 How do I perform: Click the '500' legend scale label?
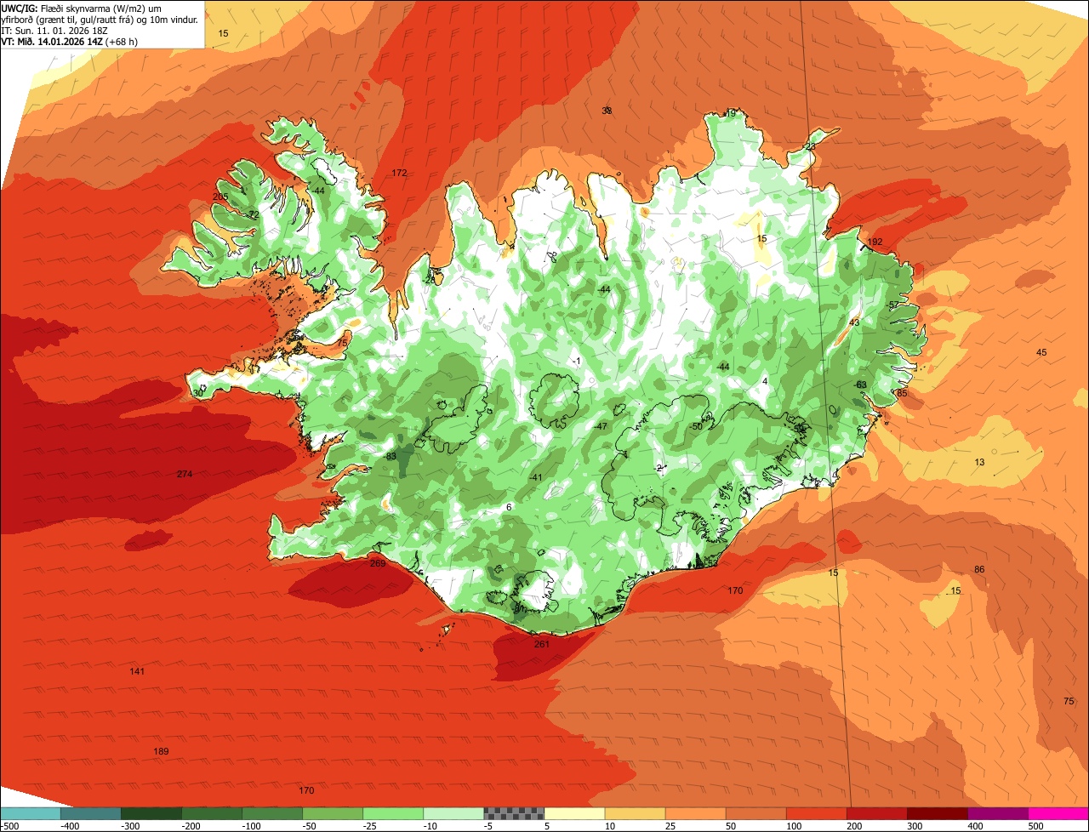click(1036, 825)
